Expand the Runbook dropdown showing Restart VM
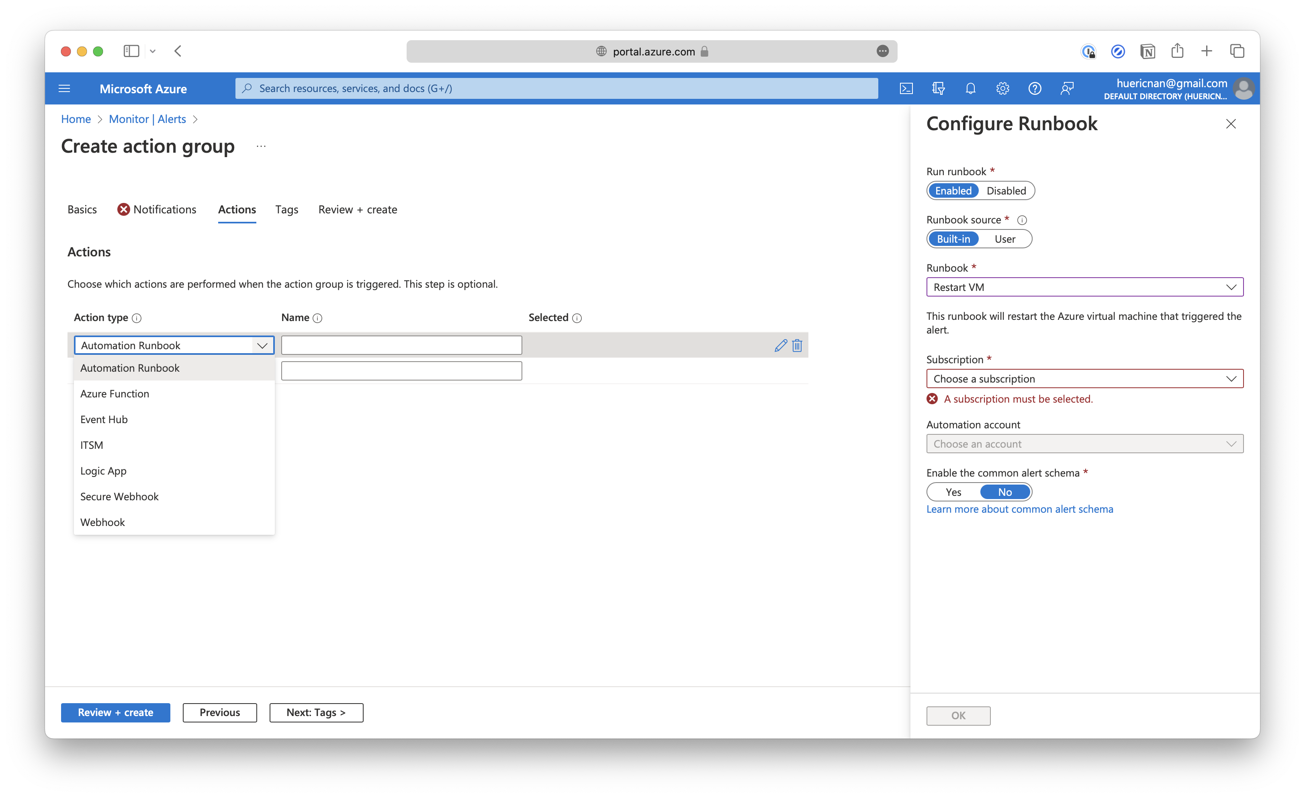 coord(1084,287)
